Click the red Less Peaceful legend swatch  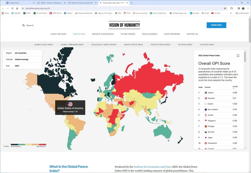(x=42, y=144)
